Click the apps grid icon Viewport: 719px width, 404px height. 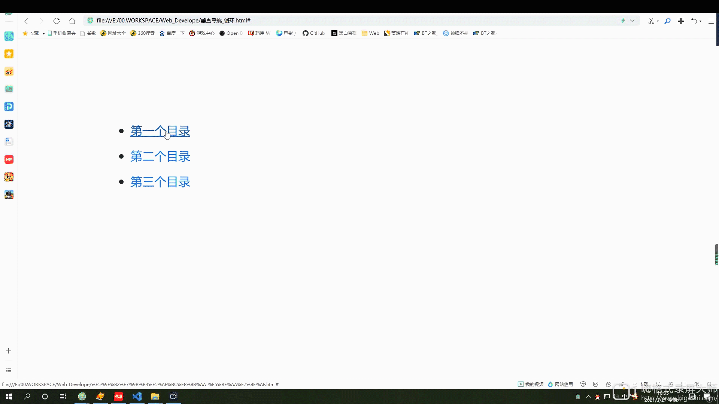[681, 21]
